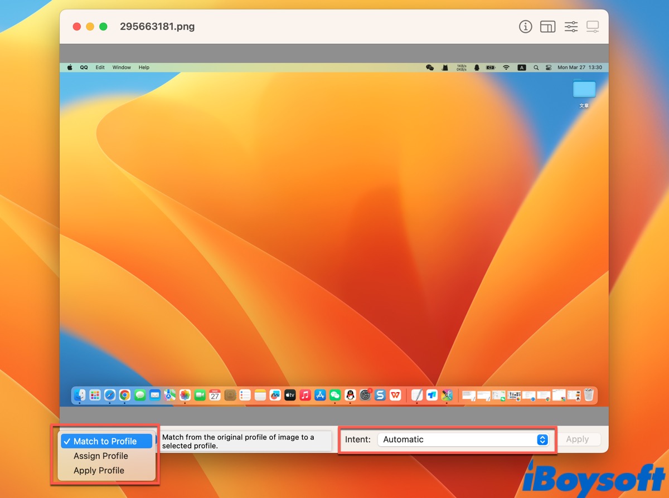
Task: Minimize the window with the yellow button
Action: click(x=90, y=27)
